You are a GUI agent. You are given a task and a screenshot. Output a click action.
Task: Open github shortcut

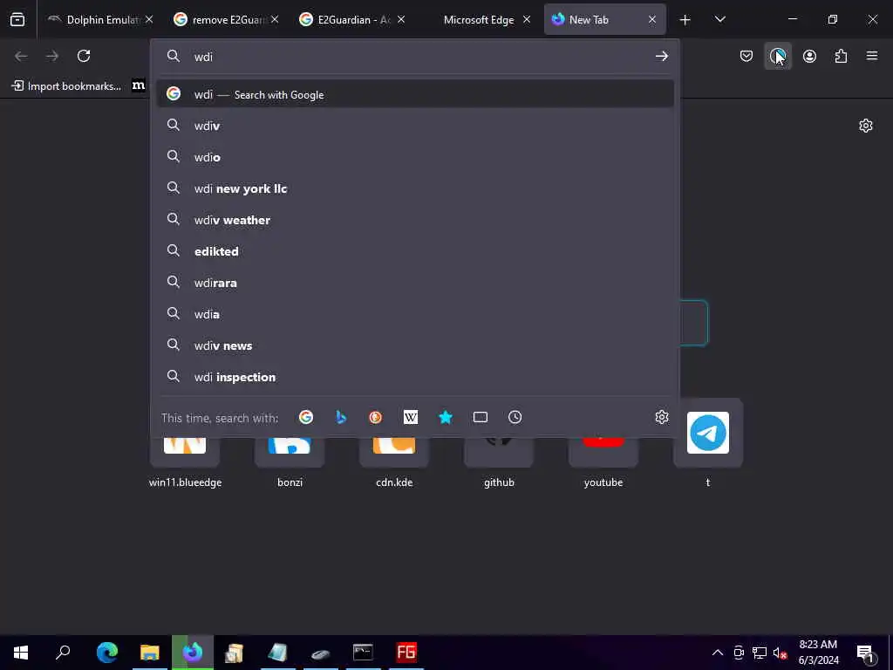499,459
